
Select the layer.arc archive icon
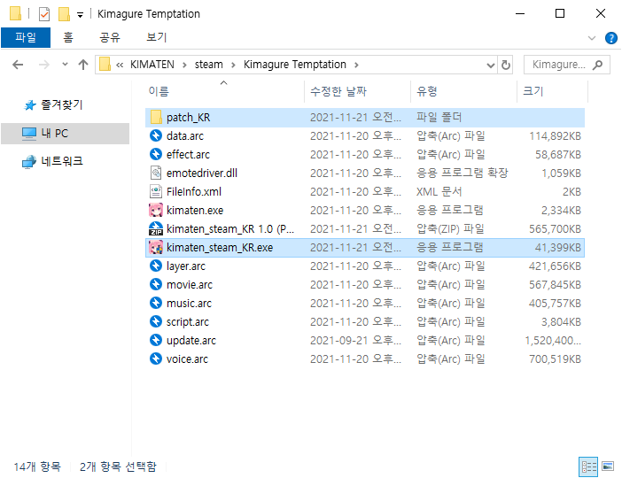(x=156, y=266)
